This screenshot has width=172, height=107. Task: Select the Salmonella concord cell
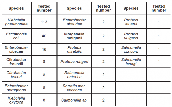tap(131, 49)
